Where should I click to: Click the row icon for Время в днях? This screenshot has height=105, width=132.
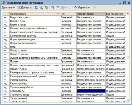tap(5, 21)
